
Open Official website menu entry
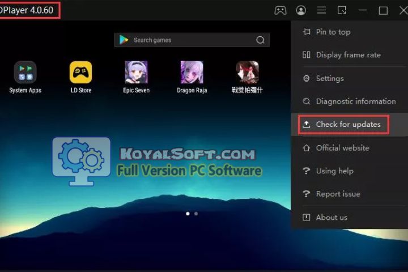pyautogui.click(x=349, y=148)
